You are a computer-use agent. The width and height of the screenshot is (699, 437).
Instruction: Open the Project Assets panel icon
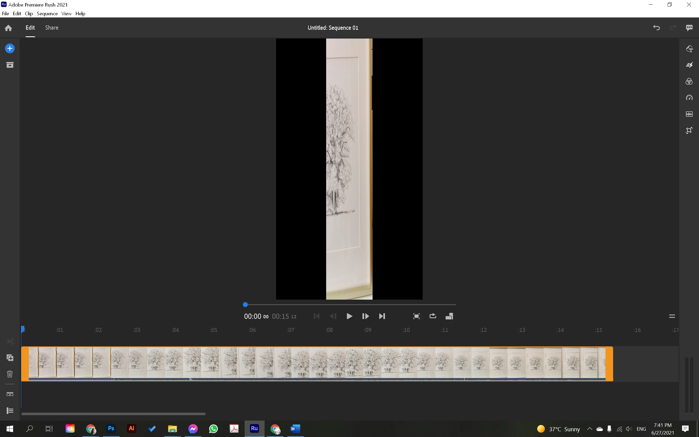point(10,65)
